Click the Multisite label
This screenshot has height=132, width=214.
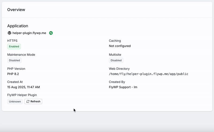pyautogui.click(x=115, y=55)
